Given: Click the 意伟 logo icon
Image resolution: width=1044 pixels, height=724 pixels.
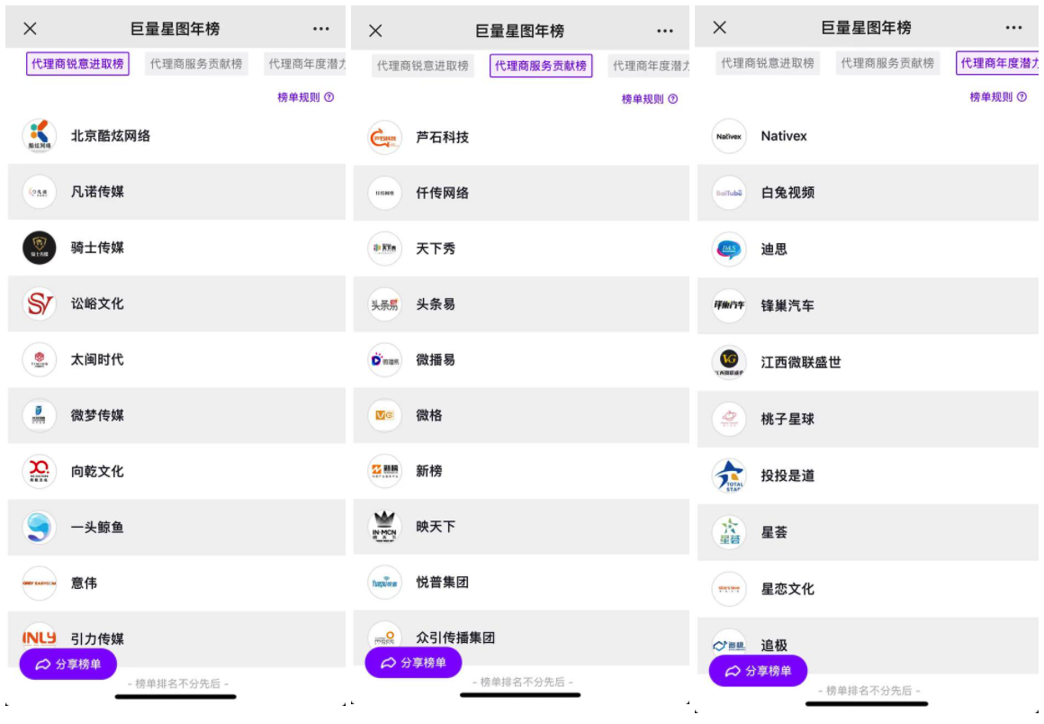Looking at the screenshot, I should click(40, 584).
